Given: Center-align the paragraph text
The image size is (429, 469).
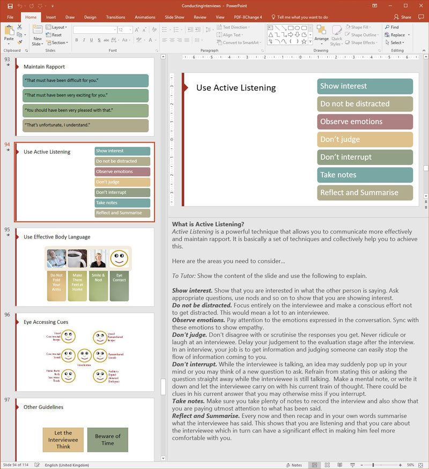Looking at the screenshot, I should (172, 40).
